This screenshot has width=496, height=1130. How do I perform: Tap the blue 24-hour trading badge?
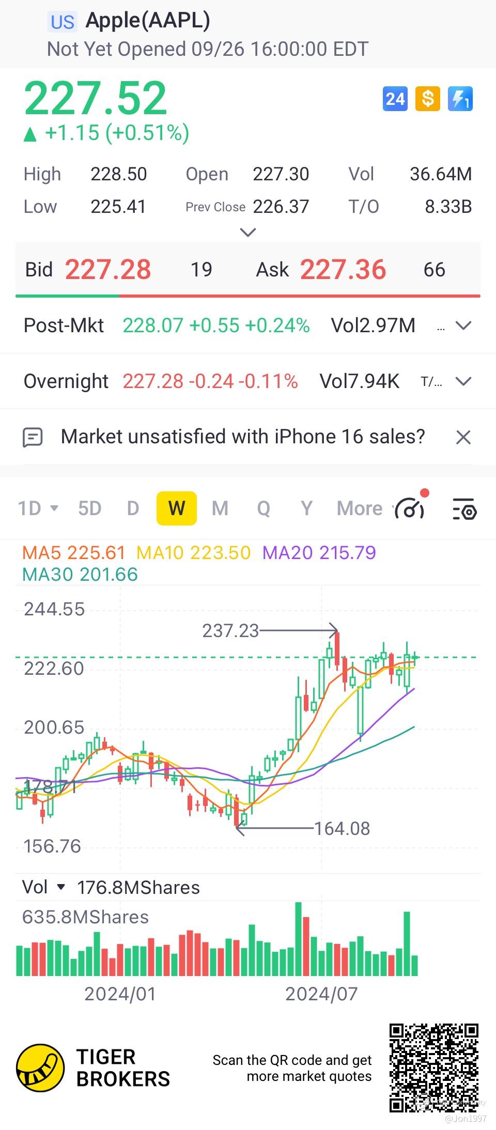click(x=395, y=99)
